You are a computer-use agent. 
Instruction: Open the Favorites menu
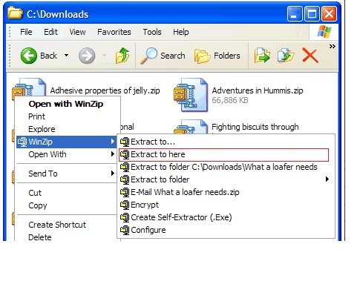[114, 32]
